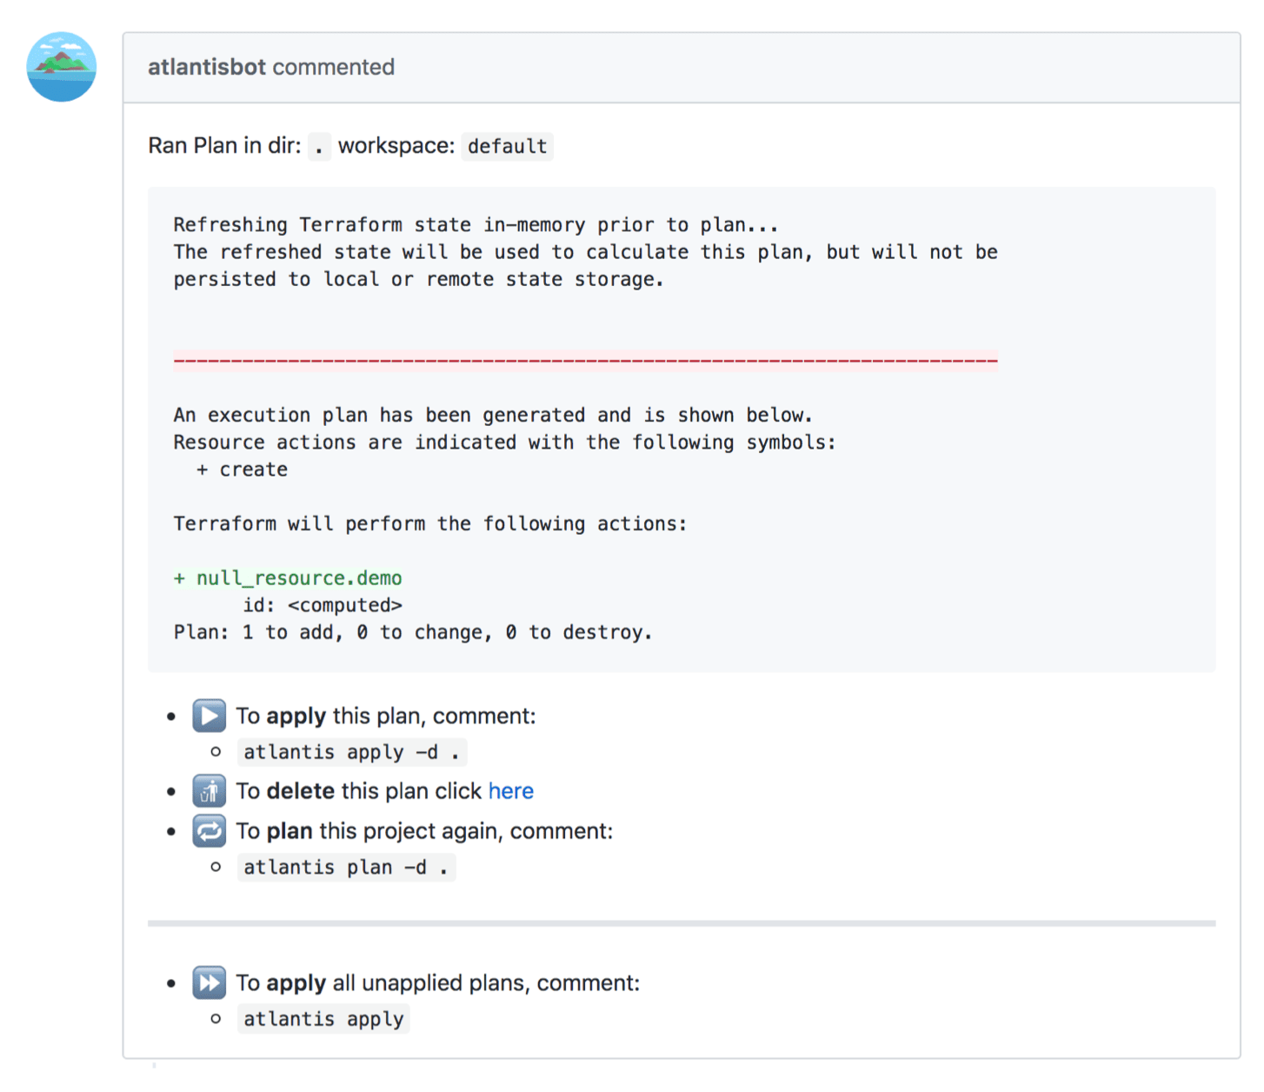
Task: Select the atlantis apply code snippet
Action: tap(323, 1018)
